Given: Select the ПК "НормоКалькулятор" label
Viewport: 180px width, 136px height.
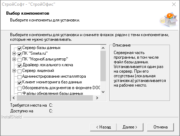Looking at the screenshot, I should 45,59.
